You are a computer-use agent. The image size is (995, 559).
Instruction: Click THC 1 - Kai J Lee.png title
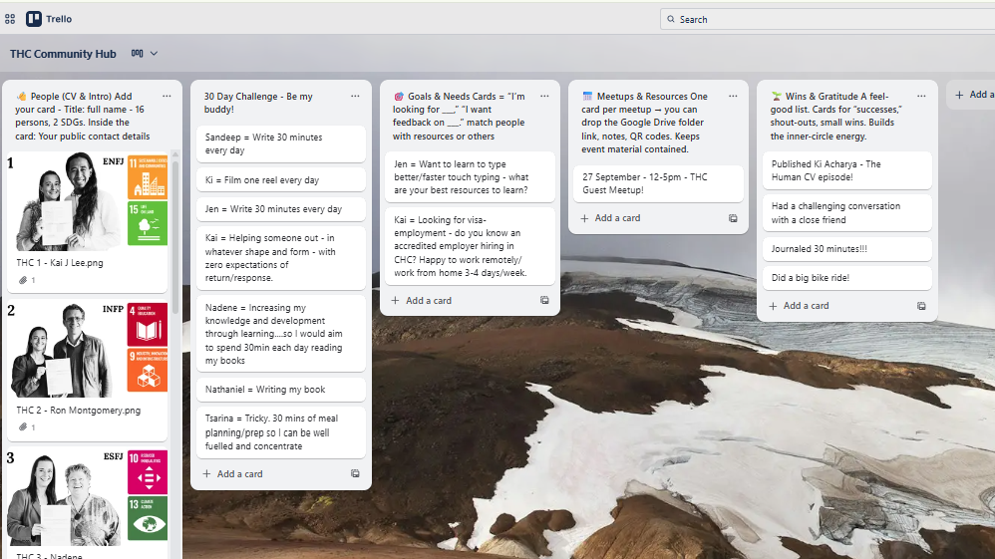(x=60, y=263)
